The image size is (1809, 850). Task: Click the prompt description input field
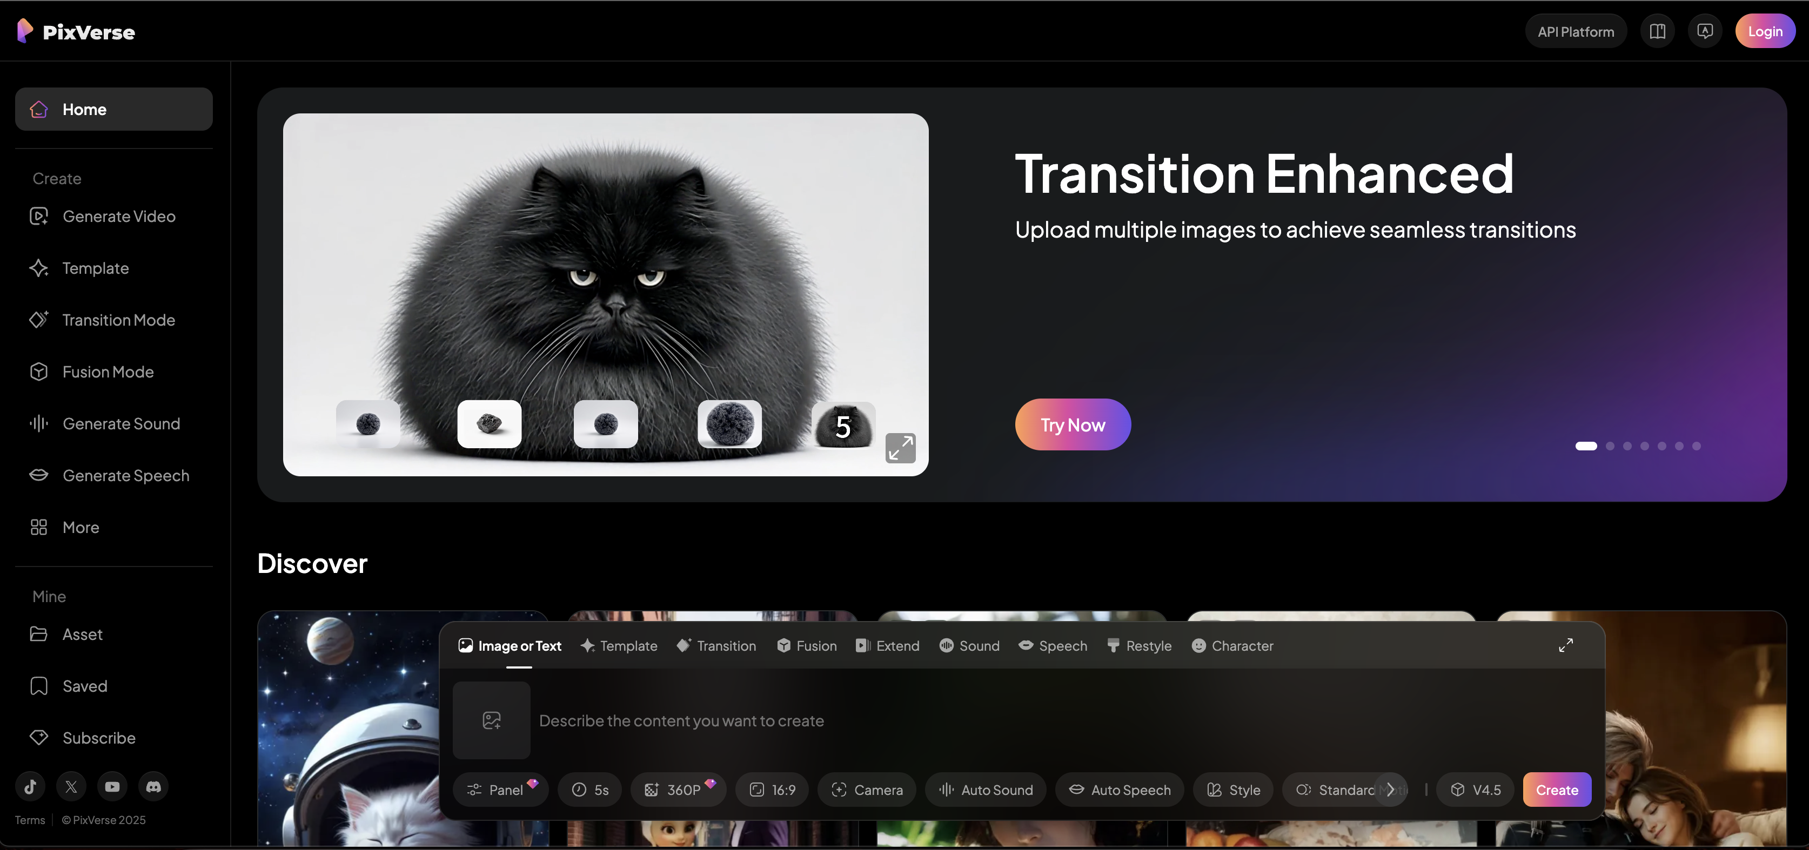click(x=1064, y=720)
